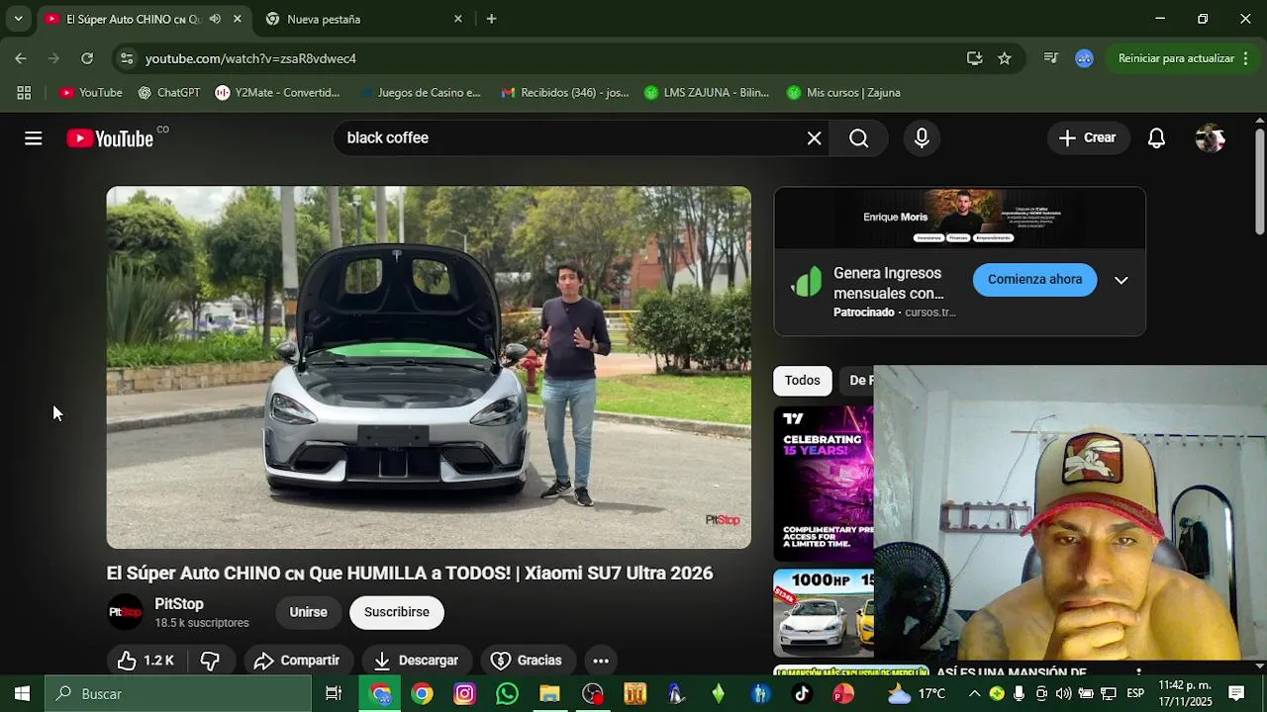
Task: Open Mis cursos Zajuna bookmark
Action: pos(843,93)
